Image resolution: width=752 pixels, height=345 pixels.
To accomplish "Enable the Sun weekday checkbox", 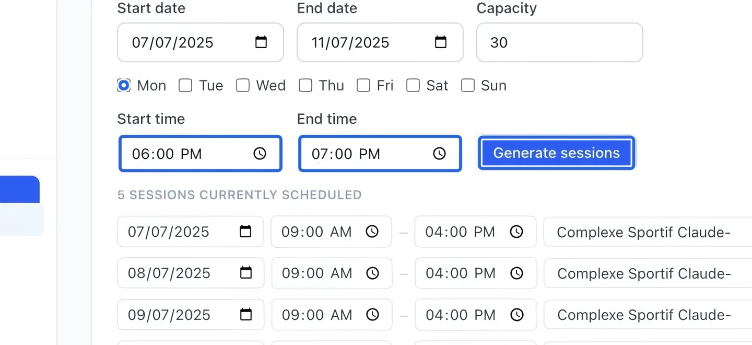I will point(468,85).
